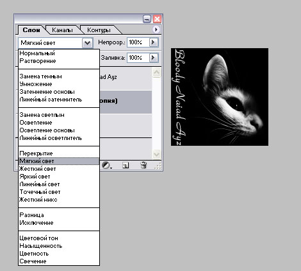This screenshot has height=271, width=301.
Task: Choose Цветовой тон blend mode
Action: click(x=59, y=238)
